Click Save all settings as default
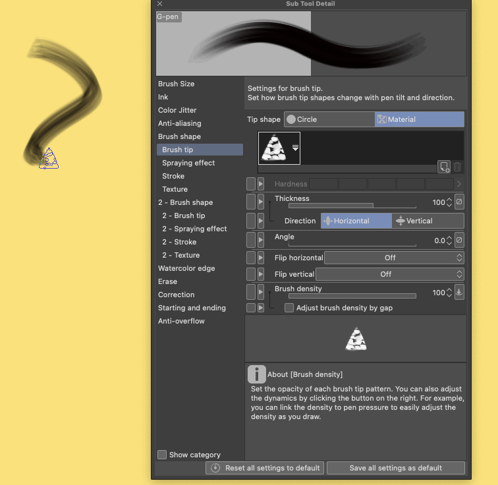This screenshot has height=485, width=498. click(396, 468)
